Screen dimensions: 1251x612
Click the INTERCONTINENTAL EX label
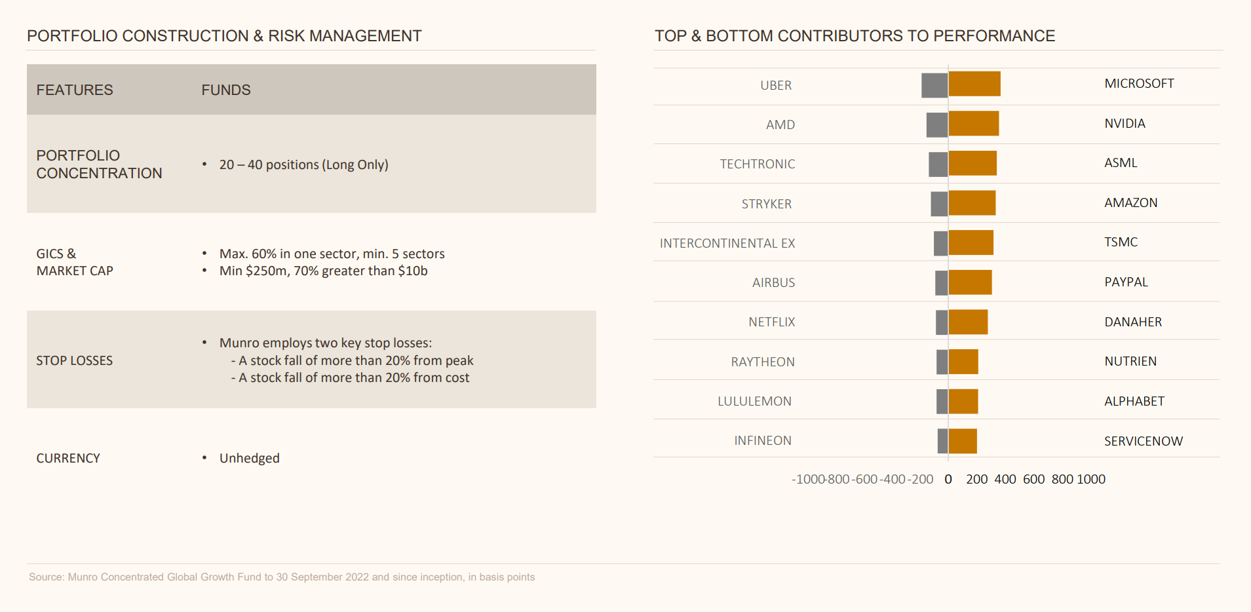(x=727, y=243)
